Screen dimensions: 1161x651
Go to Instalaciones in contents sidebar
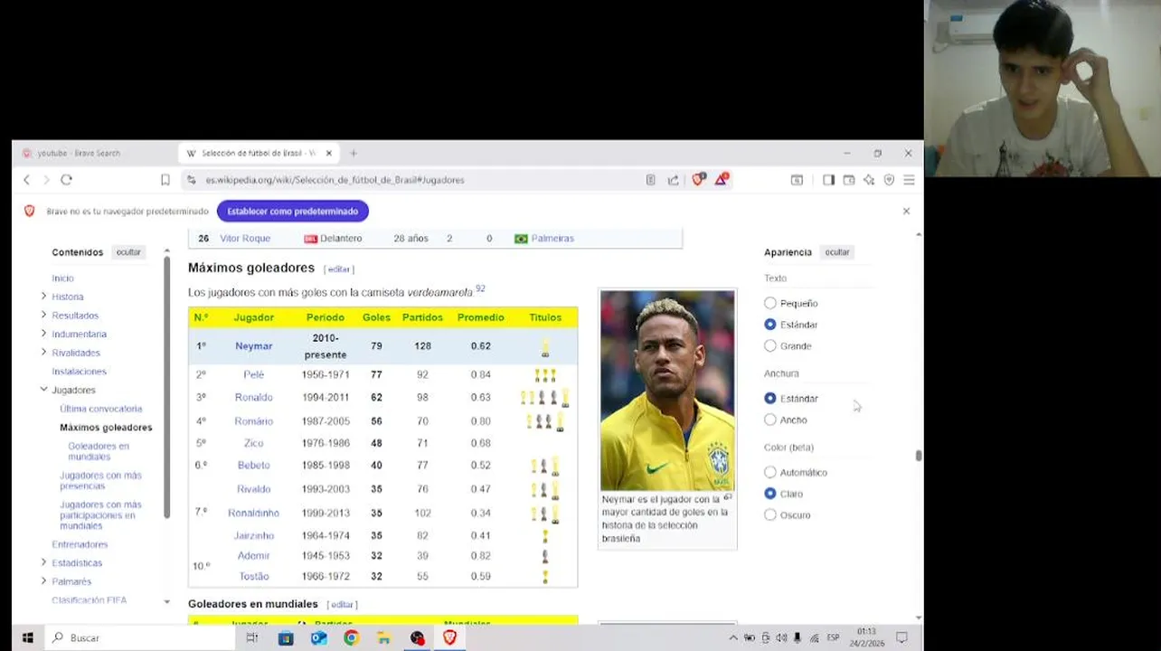pos(79,372)
